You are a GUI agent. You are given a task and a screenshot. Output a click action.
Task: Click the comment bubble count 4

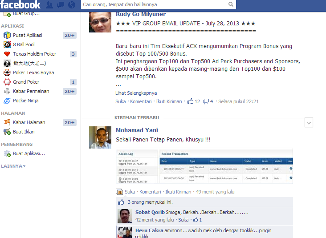pos(208,101)
